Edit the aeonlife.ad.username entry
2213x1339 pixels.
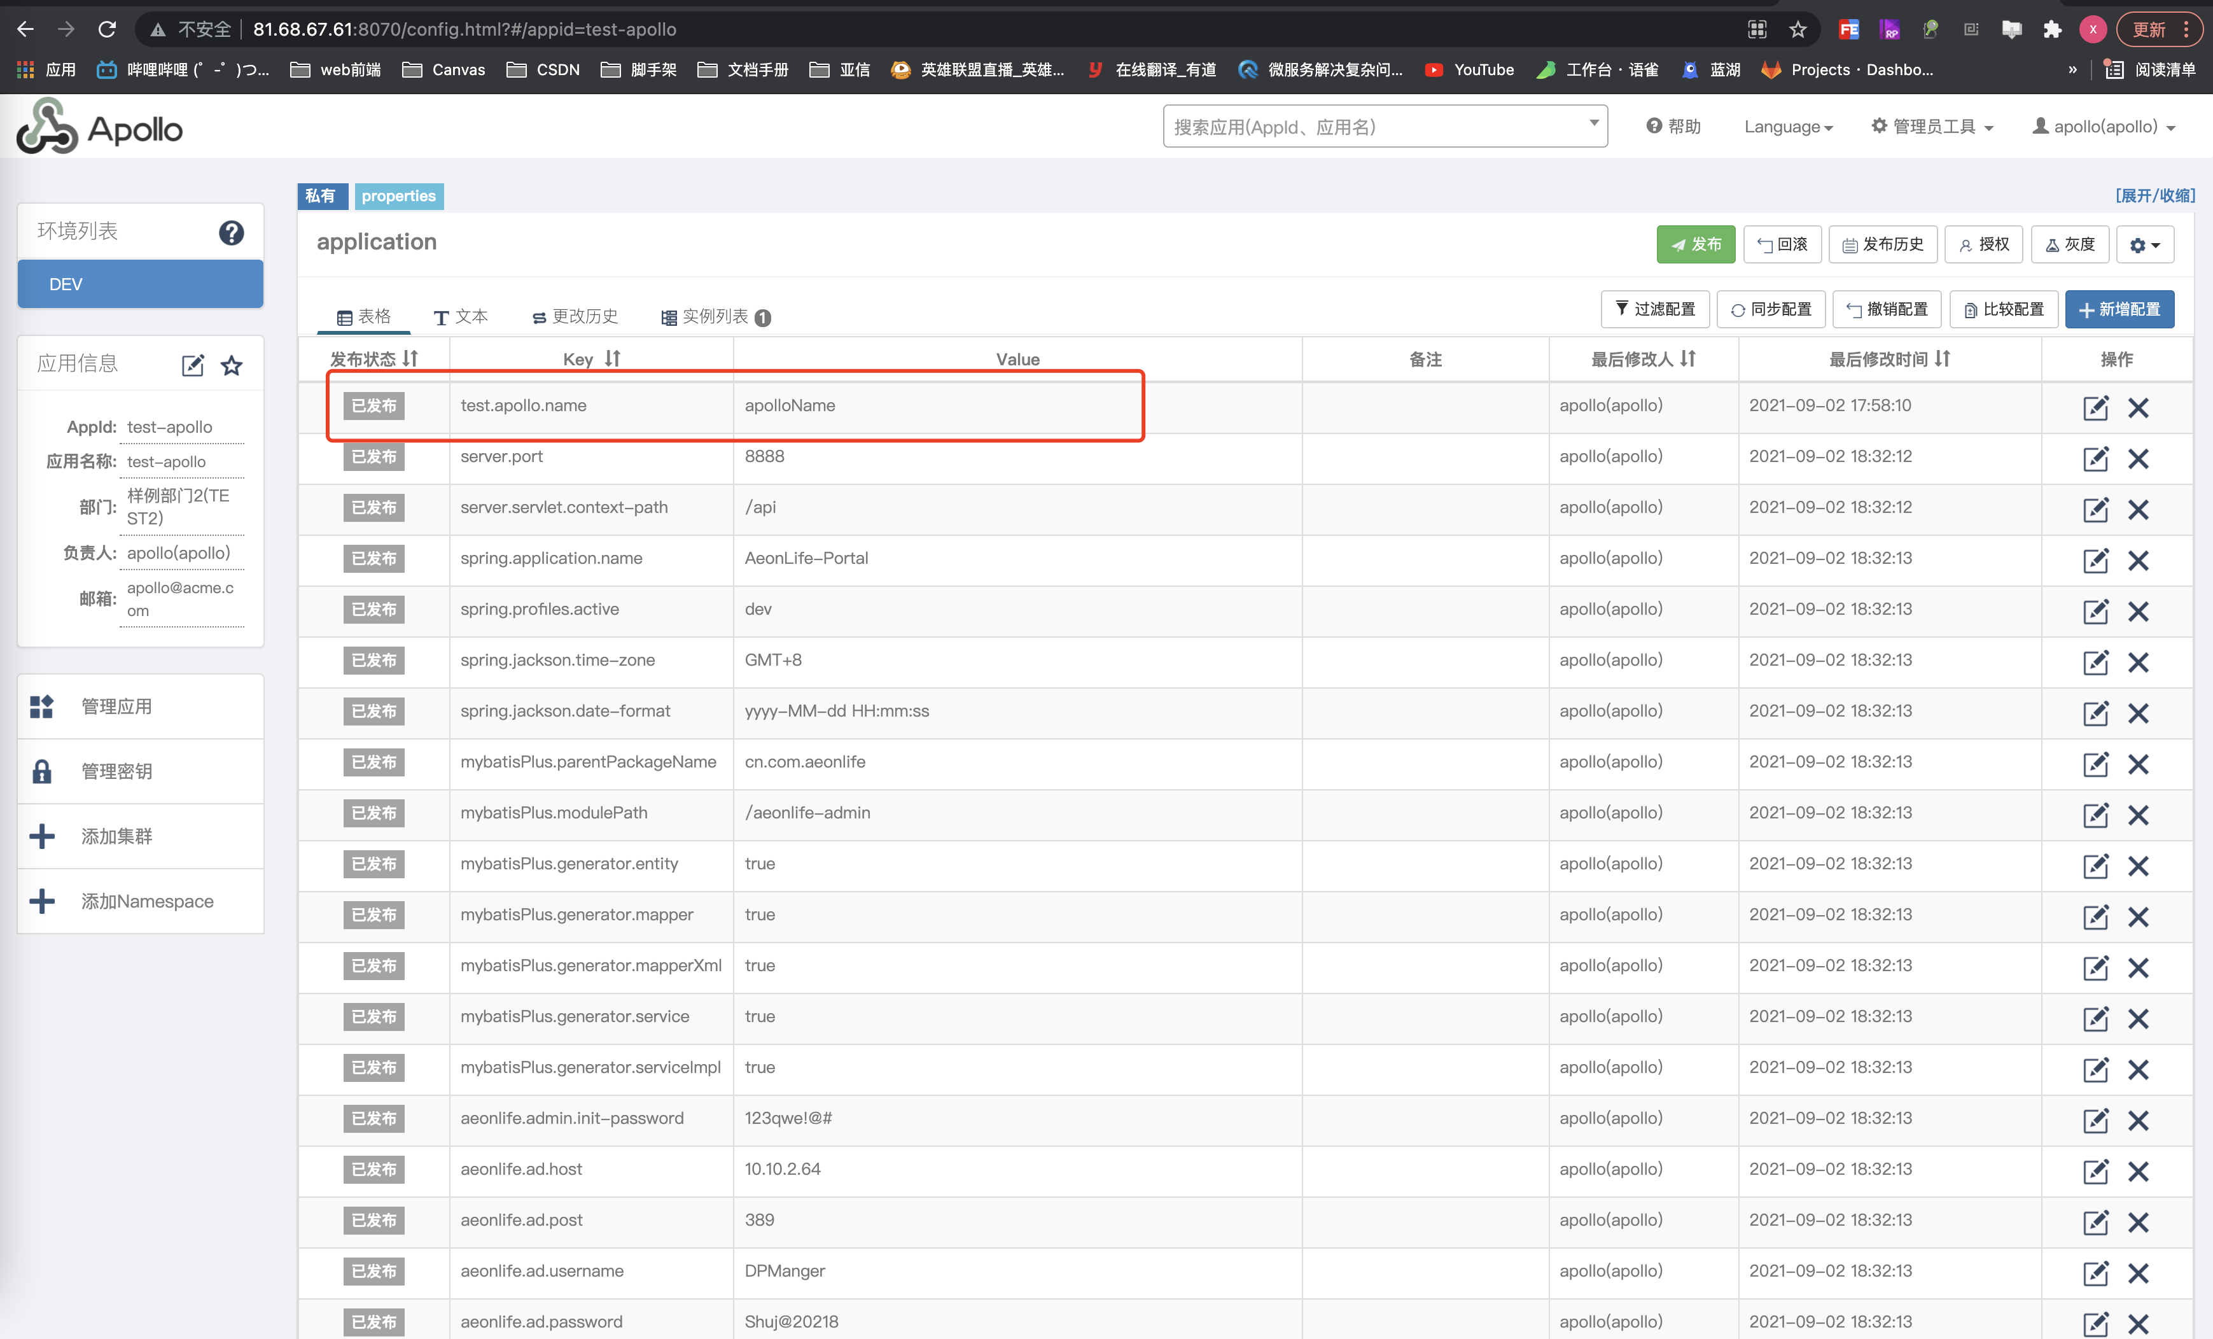tap(2095, 1273)
